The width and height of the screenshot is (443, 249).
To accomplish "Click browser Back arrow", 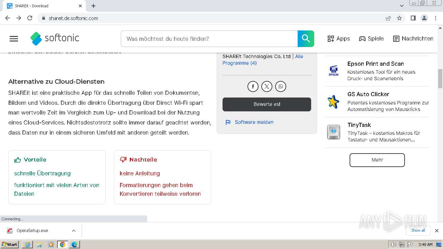I will [8, 18].
